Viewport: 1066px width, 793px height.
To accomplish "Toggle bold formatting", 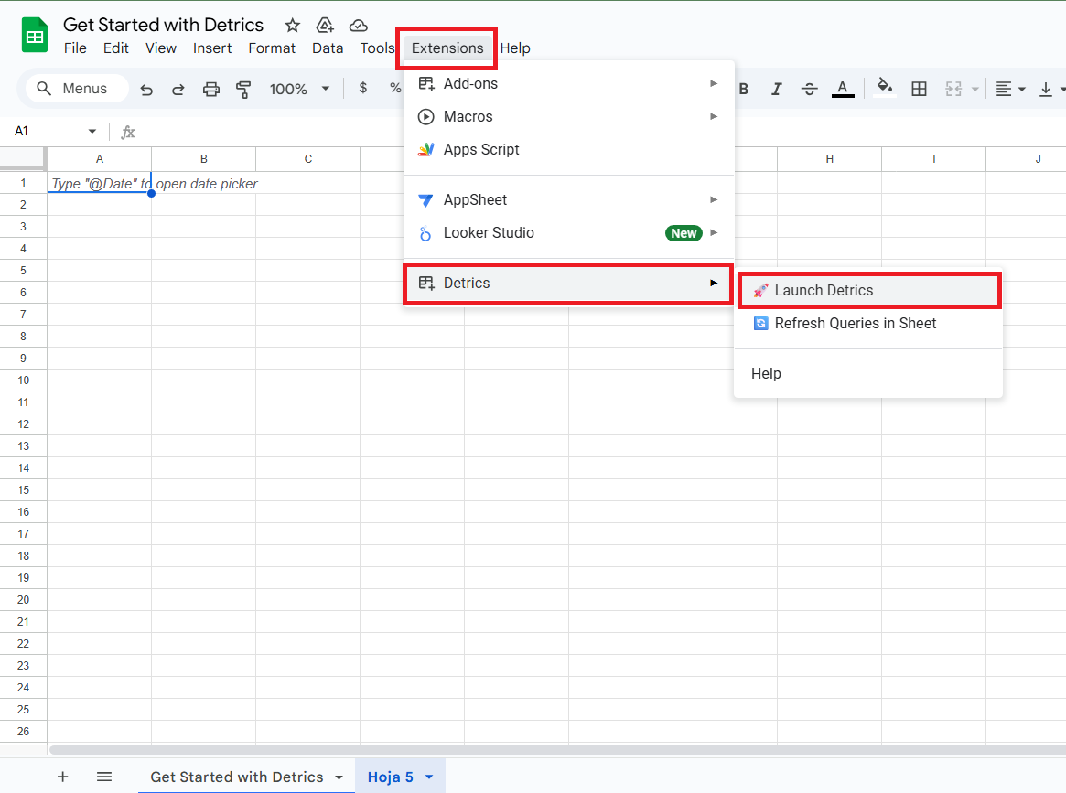I will [744, 88].
